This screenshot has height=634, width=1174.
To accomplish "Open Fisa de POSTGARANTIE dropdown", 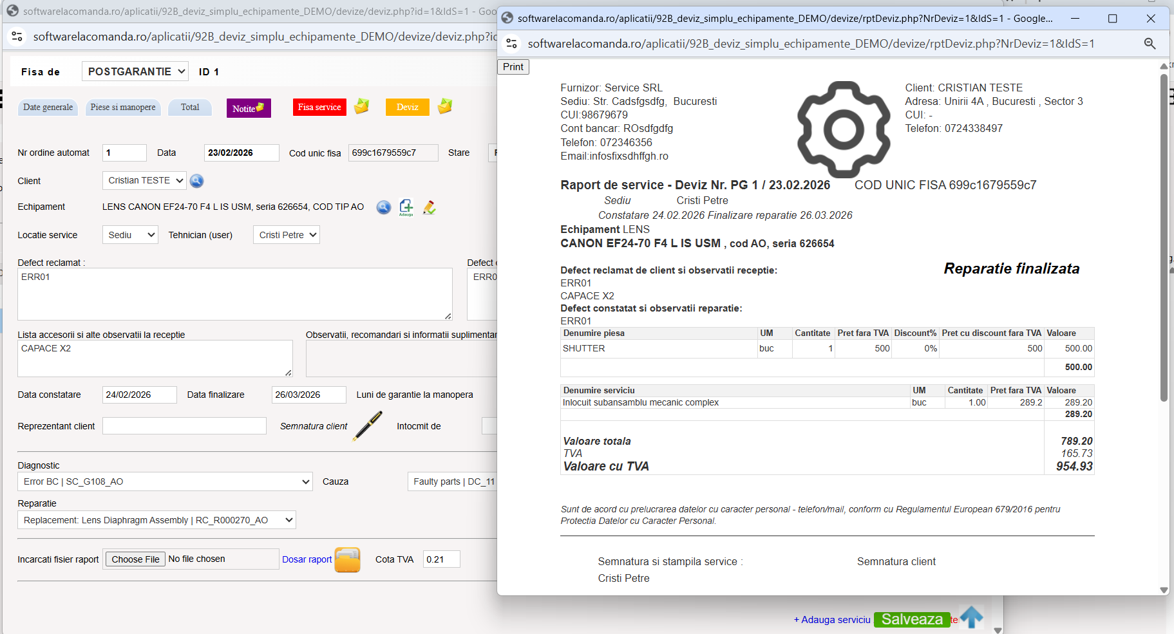I will click(135, 71).
